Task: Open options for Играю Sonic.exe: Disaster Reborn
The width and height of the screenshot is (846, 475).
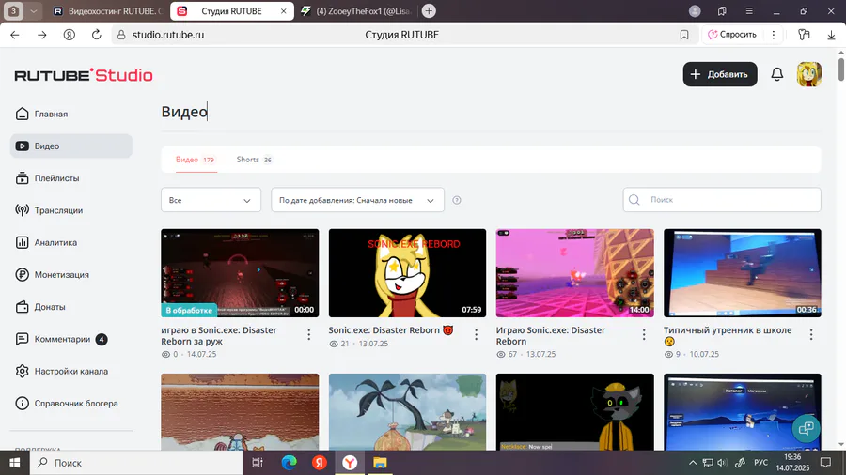Action: coord(644,335)
